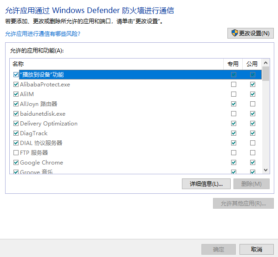Click the app list scrollbar thumb
The height and width of the screenshot is (257, 278).
click(265, 73)
